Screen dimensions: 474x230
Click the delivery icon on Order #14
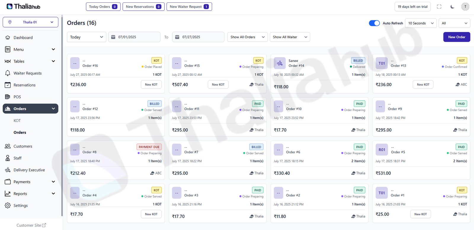tap(280, 63)
